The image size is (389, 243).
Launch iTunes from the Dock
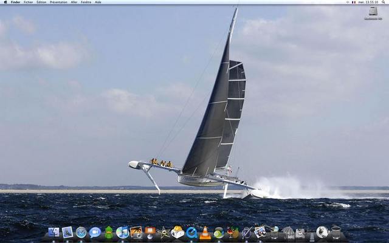pos(123,232)
